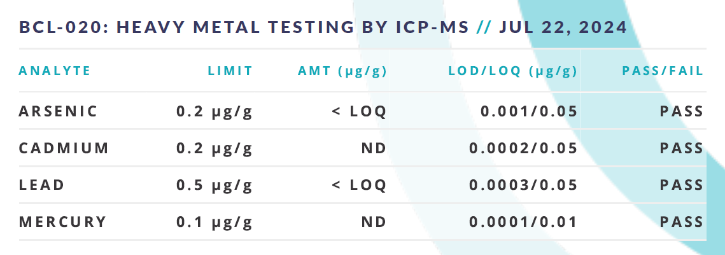The width and height of the screenshot is (725, 255).
Task: Select the 0.001/0.05 LOD/LOQ value
Action: tap(529, 111)
